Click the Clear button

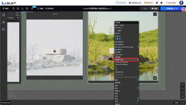(x=177, y=103)
